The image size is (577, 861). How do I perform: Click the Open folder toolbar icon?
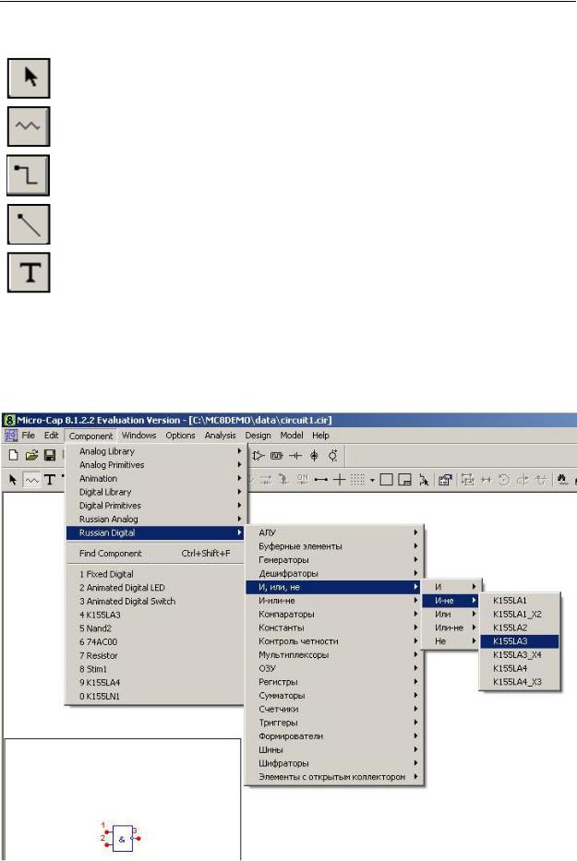[x=31, y=455]
